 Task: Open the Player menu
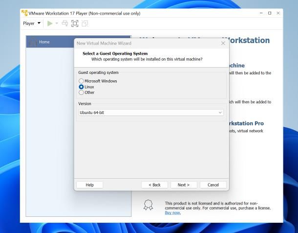click(x=32, y=23)
